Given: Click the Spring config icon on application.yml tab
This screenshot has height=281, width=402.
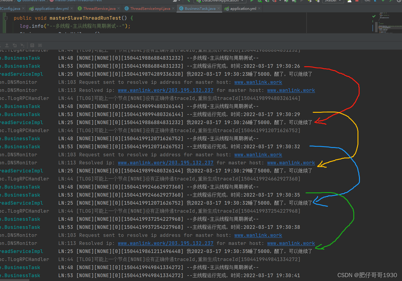Looking at the screenshot, I should click(x=227, y=9).
